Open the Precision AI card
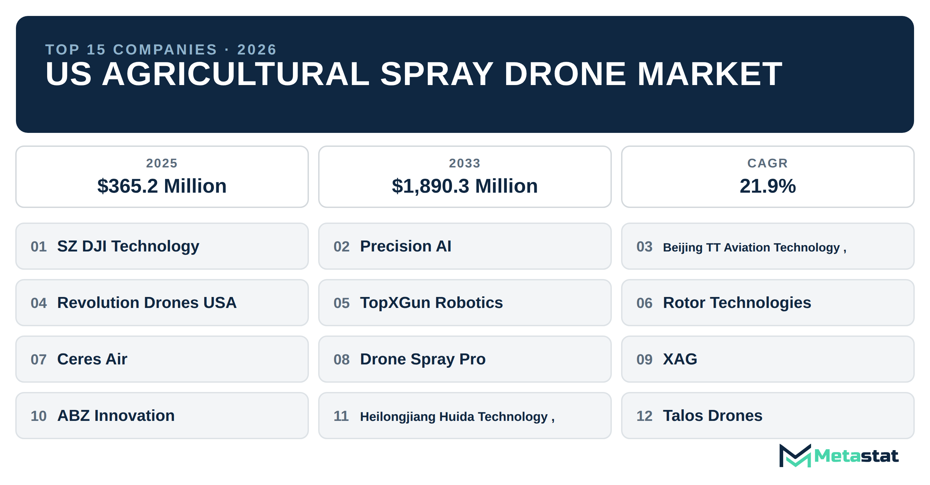This screenshot has height=485, width=930. coord(465,246)
